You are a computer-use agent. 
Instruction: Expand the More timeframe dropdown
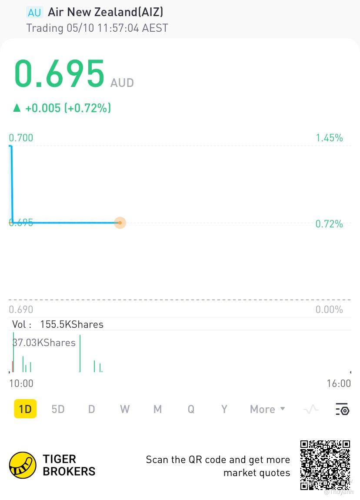tap(267, 409)
